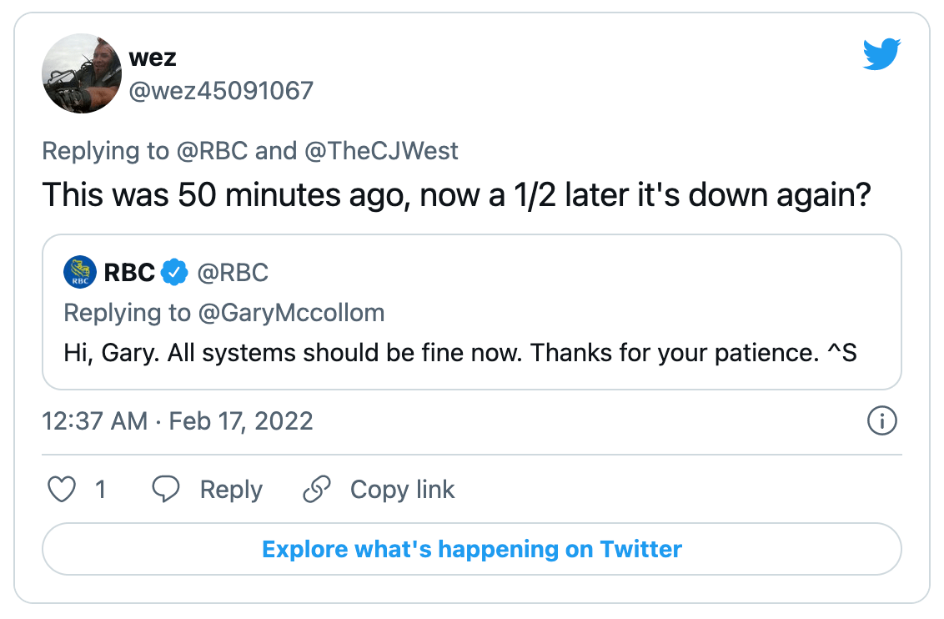Click "Replying to @GaryMccollom" text
This screenshot has height=619, width=944.
pos(224,313)
